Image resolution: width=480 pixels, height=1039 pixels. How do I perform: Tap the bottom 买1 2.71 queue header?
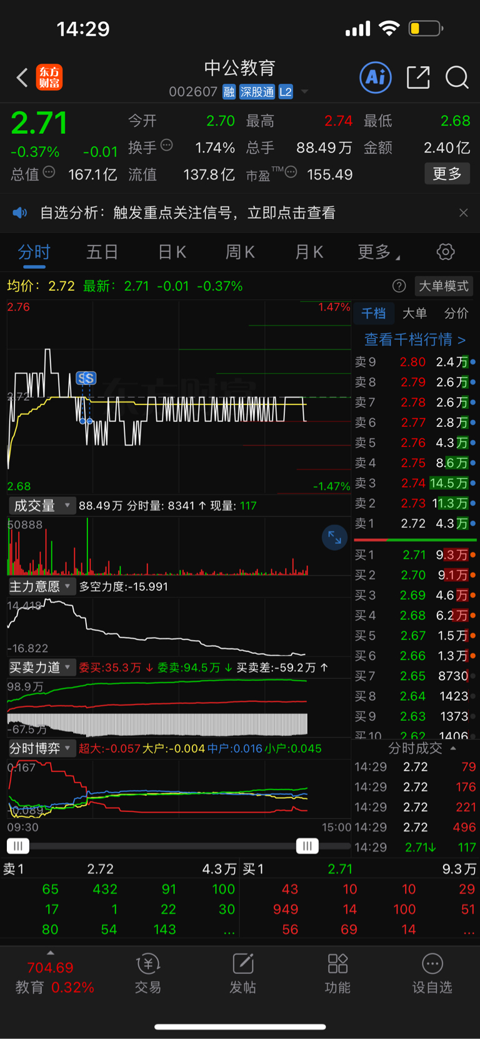pos(359,869)
